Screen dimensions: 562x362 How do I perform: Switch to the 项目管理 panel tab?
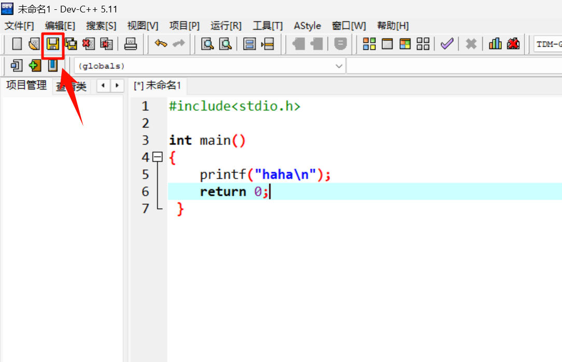point(26,85)
